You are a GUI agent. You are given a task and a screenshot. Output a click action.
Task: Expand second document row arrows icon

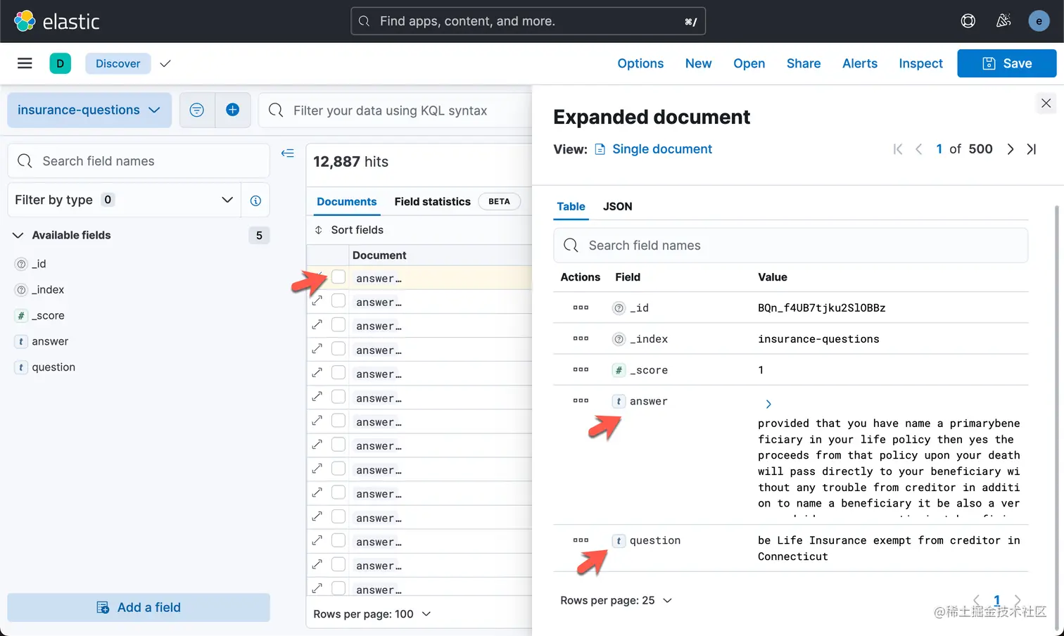[317, 300]
